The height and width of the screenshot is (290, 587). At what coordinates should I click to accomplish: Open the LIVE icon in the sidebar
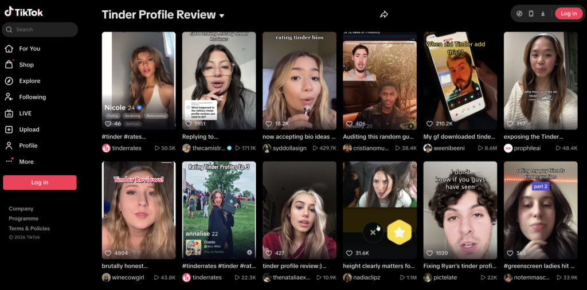tap(9, 113)
